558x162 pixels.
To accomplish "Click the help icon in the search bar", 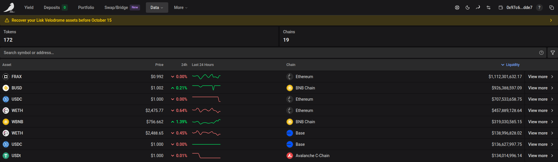I will [541, 53].
